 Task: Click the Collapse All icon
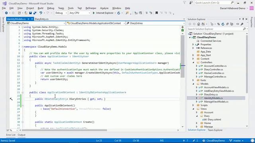pyautogui.click(x=227, y=24)
